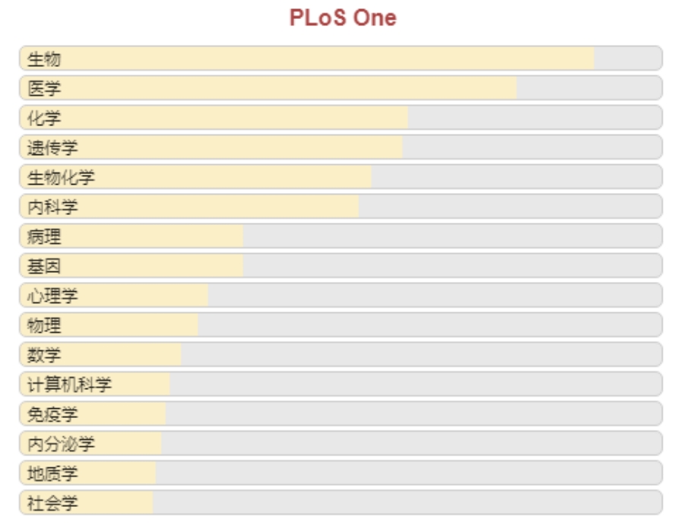This screenshot has width=681, height=532.
Task: Select the 物理 subject bar
Action: tap(341, 325)
